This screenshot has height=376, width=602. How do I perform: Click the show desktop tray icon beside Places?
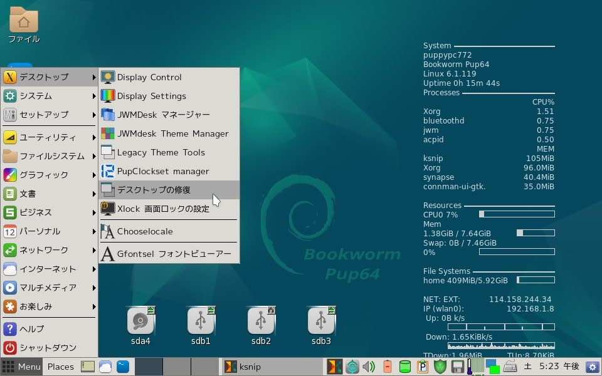pyautogui.click(x=88, y=367)
